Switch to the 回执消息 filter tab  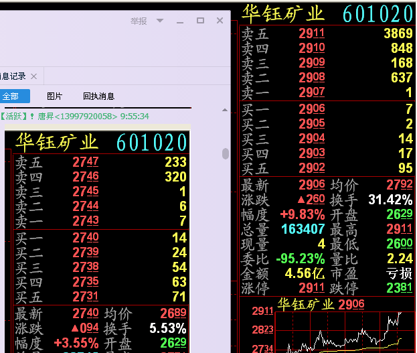click(98, 96)
